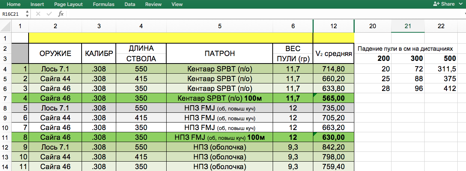Open the Name Box dropdown arrows
The image size is (466, 171).
pos(27,14)
